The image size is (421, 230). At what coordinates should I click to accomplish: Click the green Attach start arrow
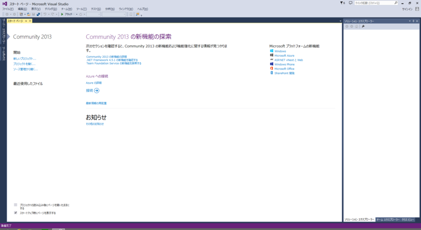click(62, 14)
